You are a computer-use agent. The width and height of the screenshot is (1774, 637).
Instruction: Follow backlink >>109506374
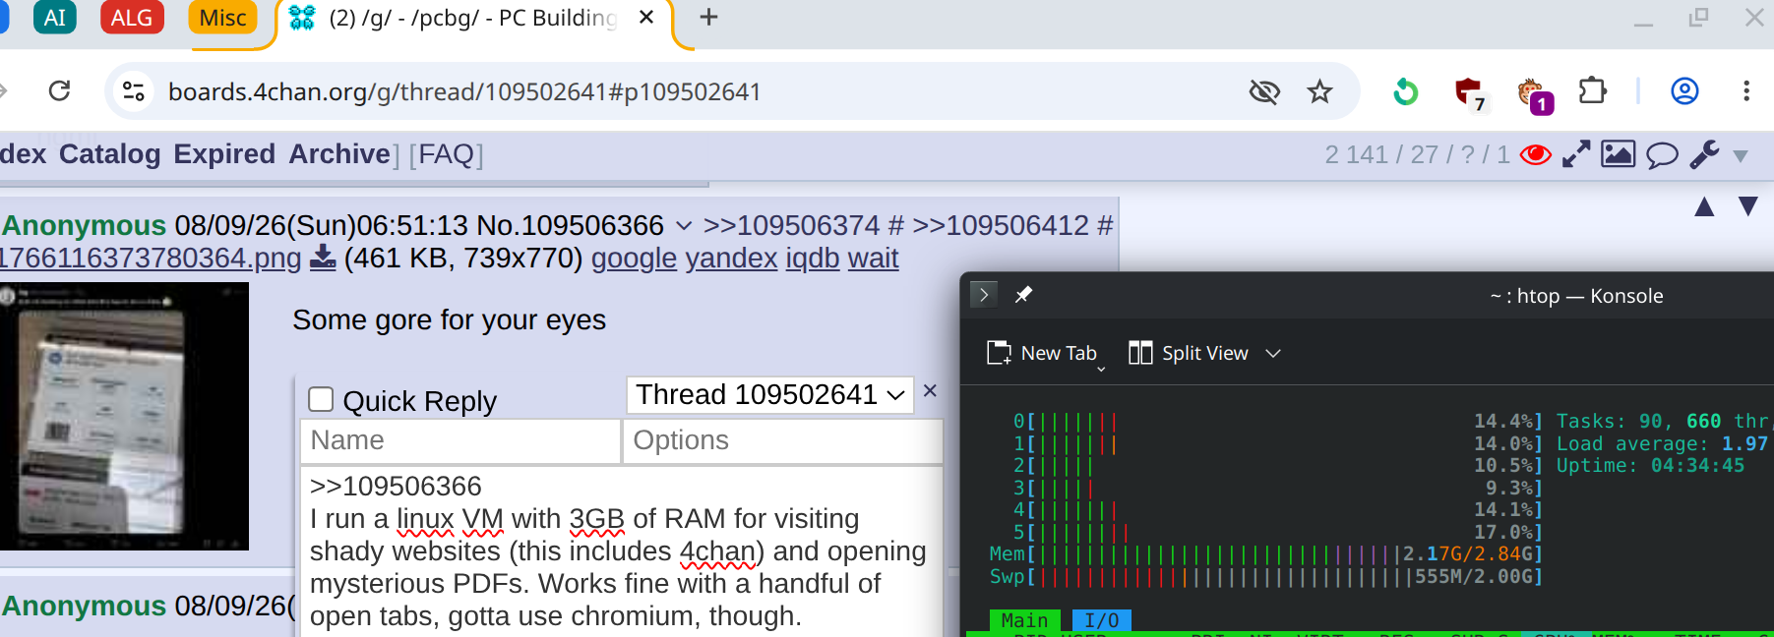[x=791, y=225]
